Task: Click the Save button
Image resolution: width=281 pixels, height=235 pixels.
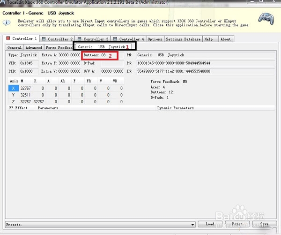Action: [264, 224]
